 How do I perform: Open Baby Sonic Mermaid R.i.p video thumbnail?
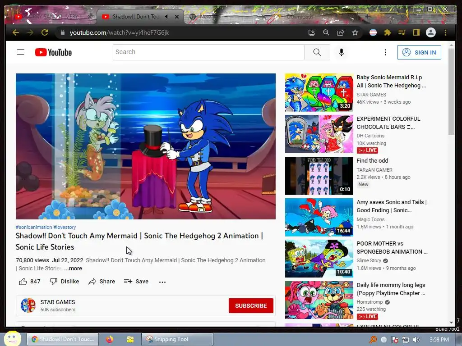point(319,93)
